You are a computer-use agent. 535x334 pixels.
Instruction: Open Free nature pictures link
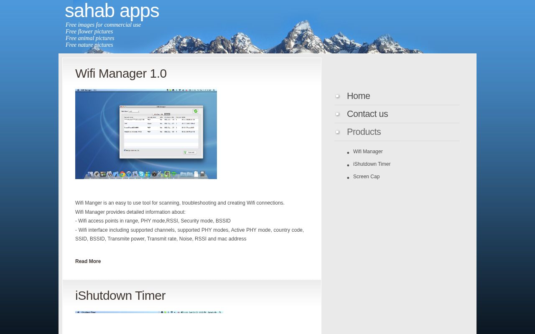pyautogui.click(x=89, y=45)
